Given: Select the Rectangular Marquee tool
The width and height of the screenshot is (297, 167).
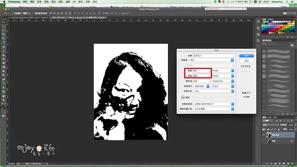Looking at the screenshot, I should point(3,26).
